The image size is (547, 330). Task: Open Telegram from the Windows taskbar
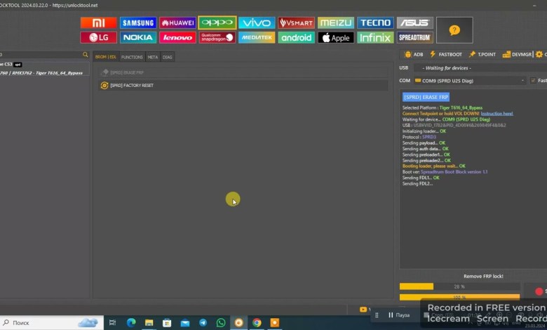[x=203, y=322]
